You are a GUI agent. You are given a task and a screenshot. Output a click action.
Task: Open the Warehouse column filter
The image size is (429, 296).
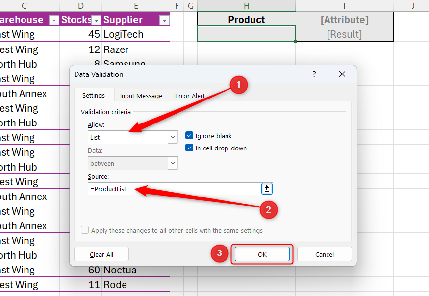pyautogui.click(x=53, y=20)
